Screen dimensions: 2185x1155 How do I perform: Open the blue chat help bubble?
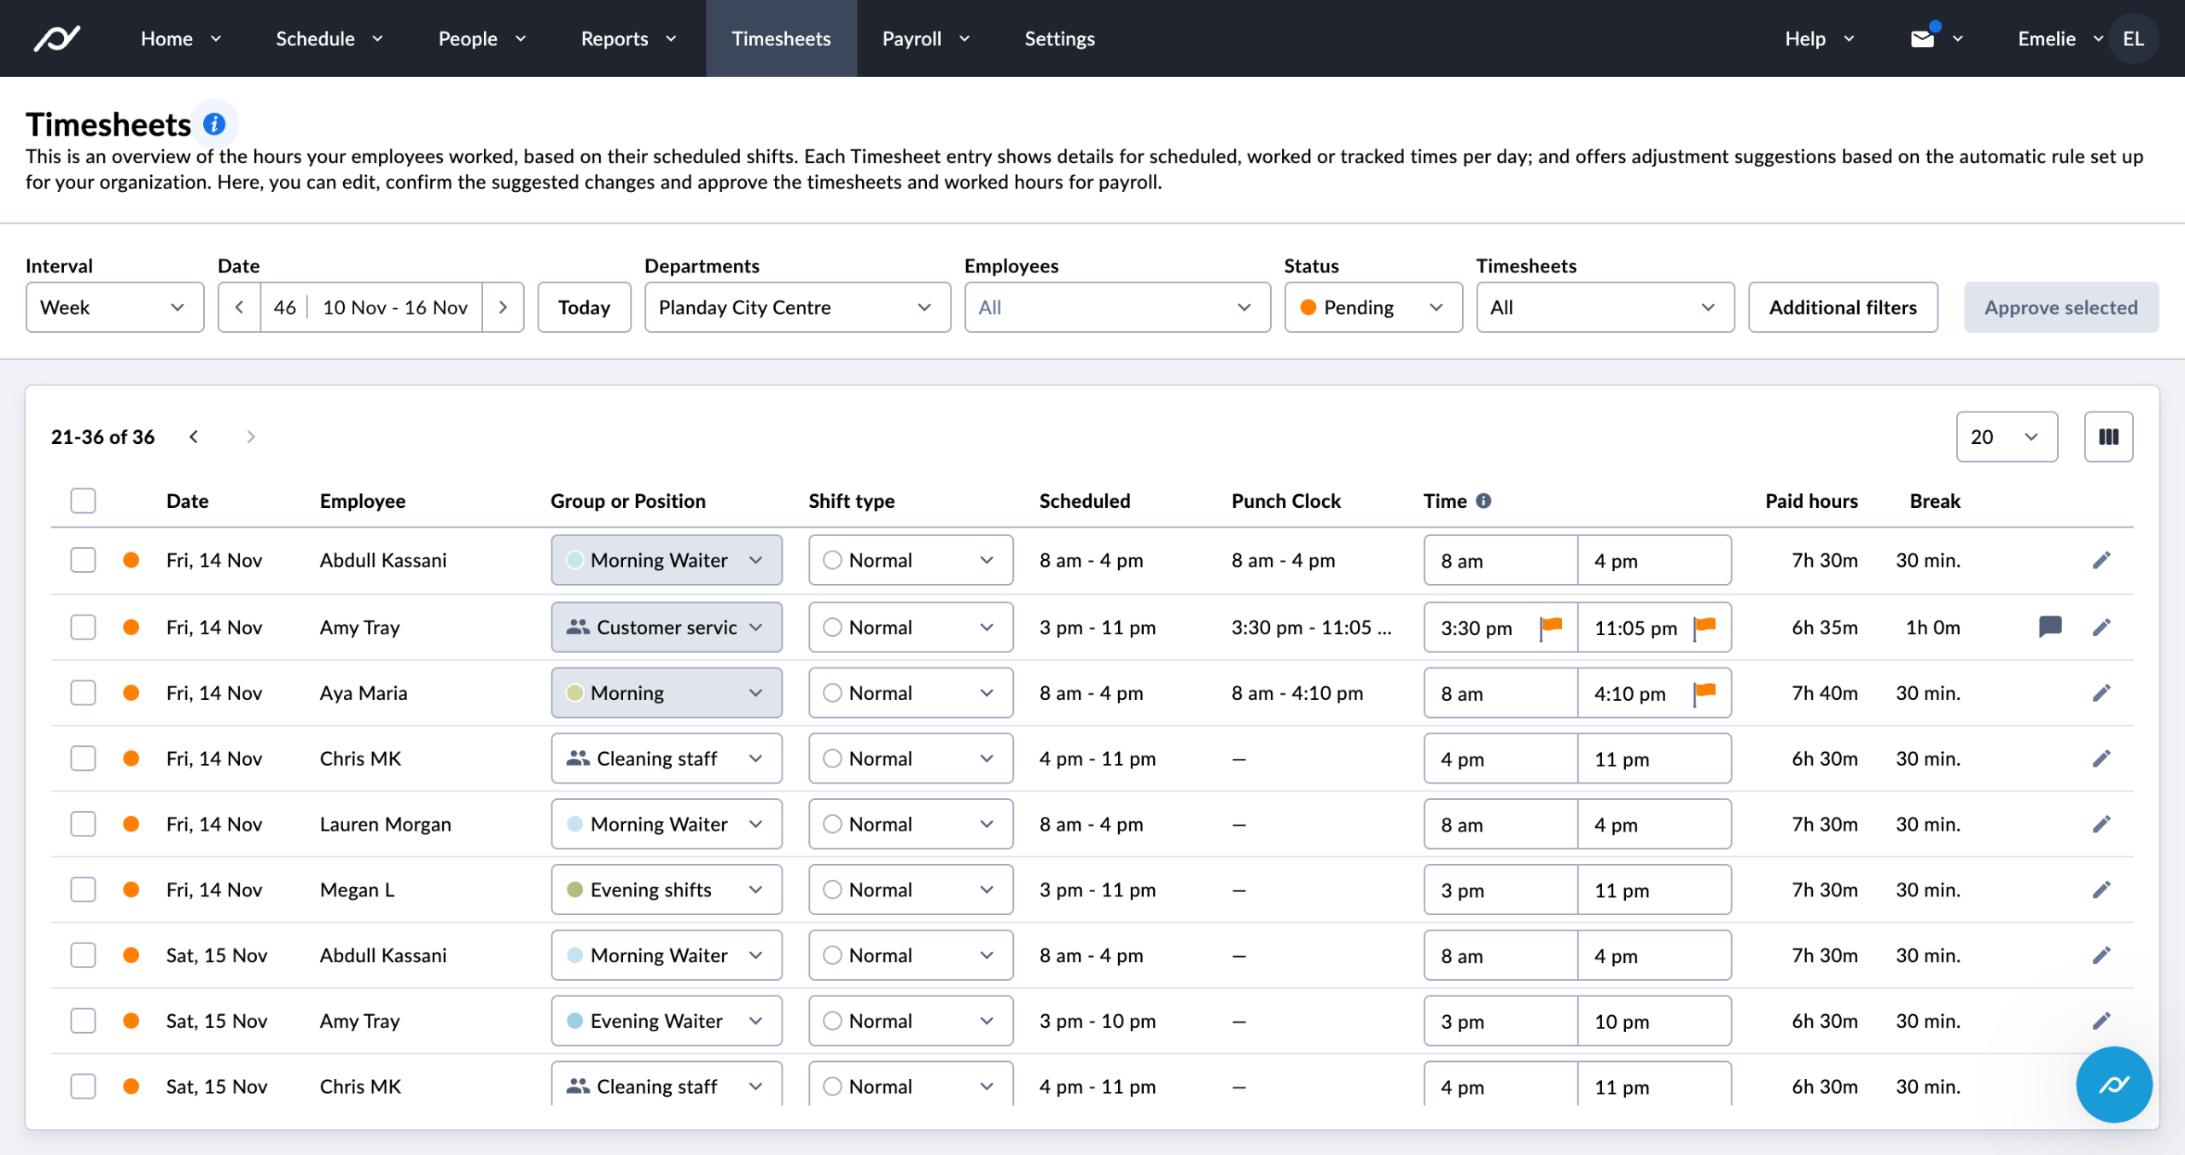pos(2113,1084)
